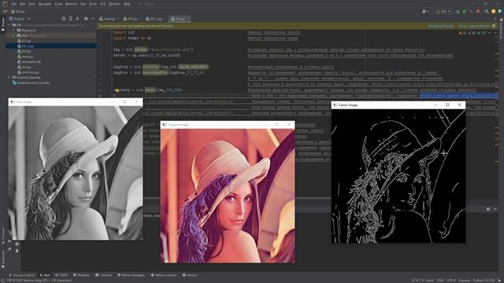Open the Project panel gear settings

click(x=86, y=19)
